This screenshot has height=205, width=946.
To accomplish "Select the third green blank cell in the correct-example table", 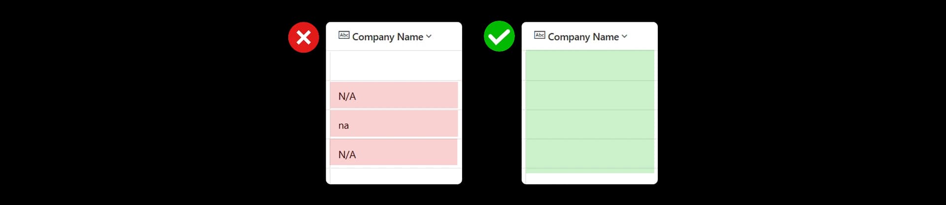I will tap(590, 124).
